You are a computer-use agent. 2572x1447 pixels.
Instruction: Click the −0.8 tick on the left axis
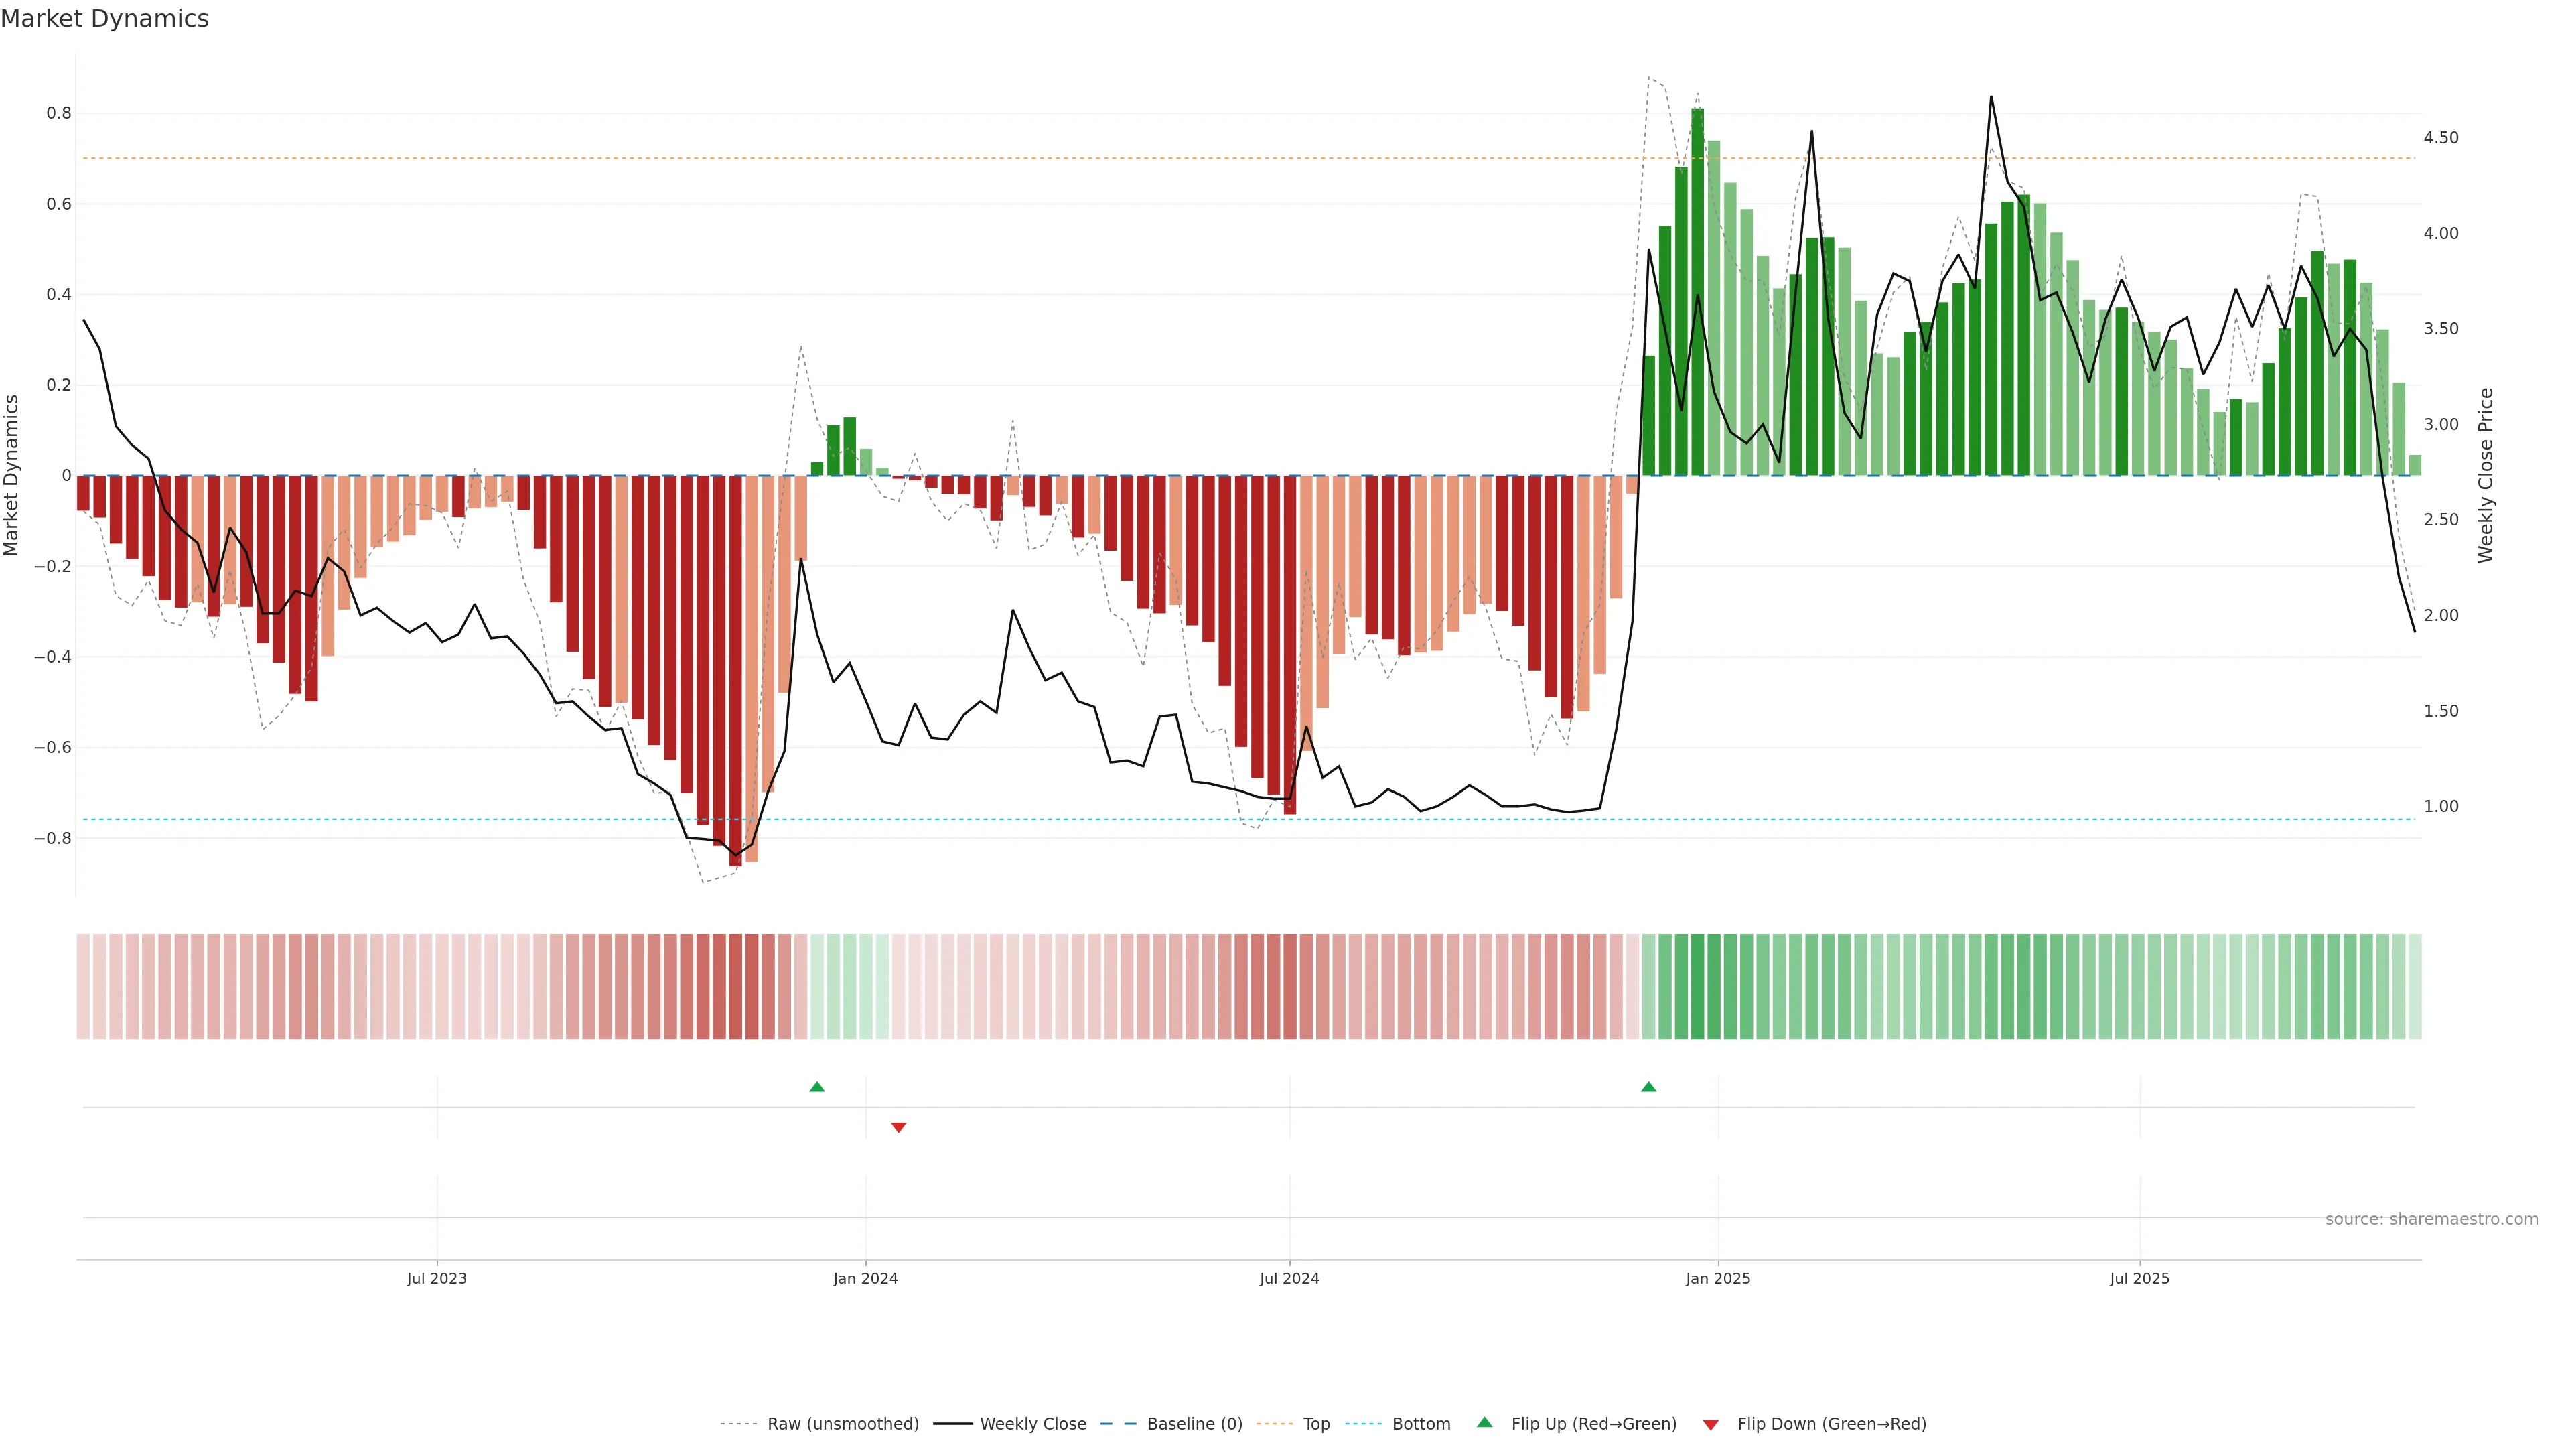point(53,838)
